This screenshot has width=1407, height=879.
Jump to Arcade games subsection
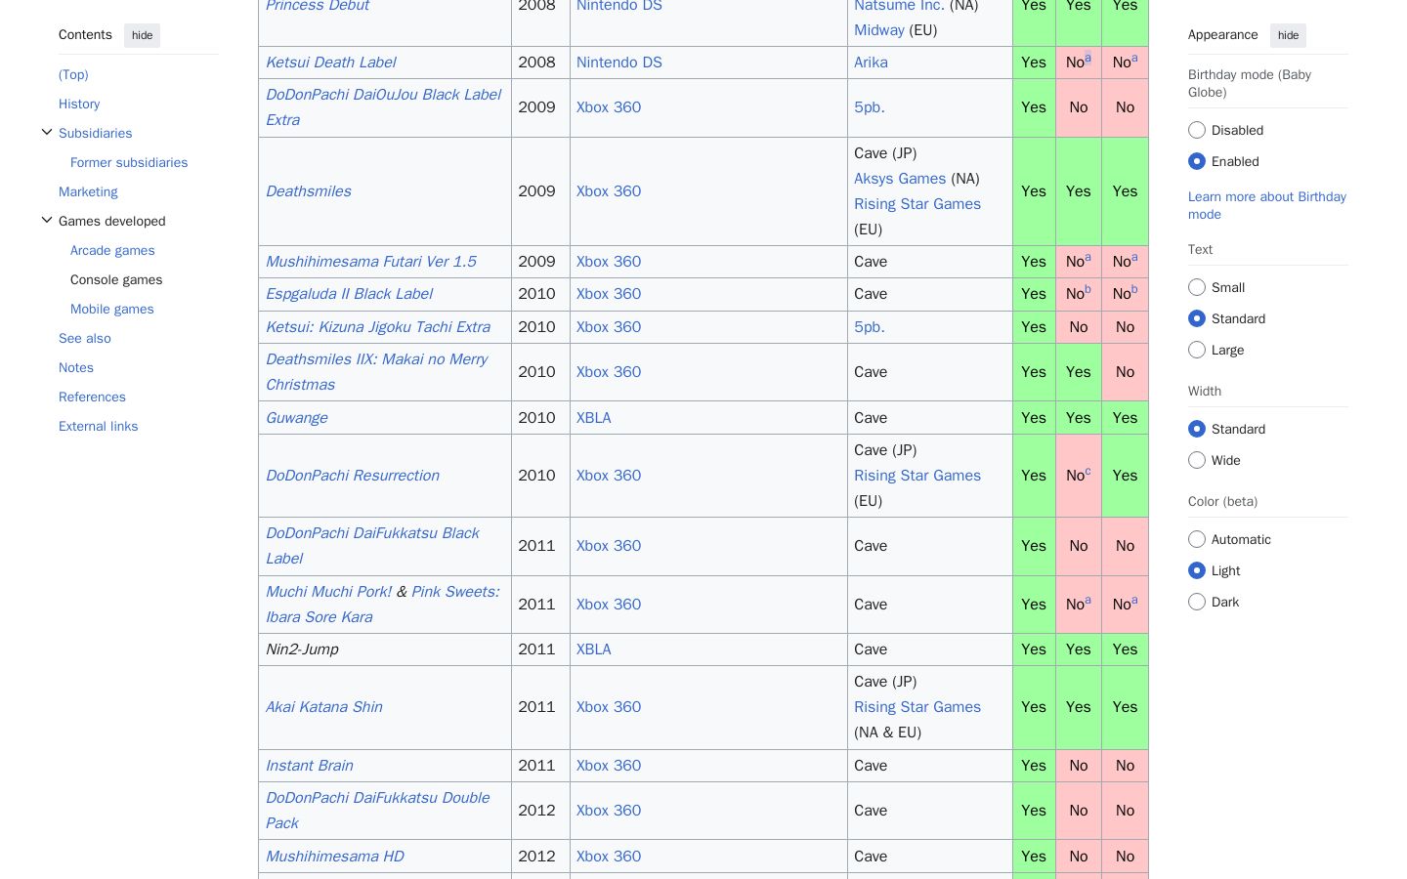pos(112,250)
